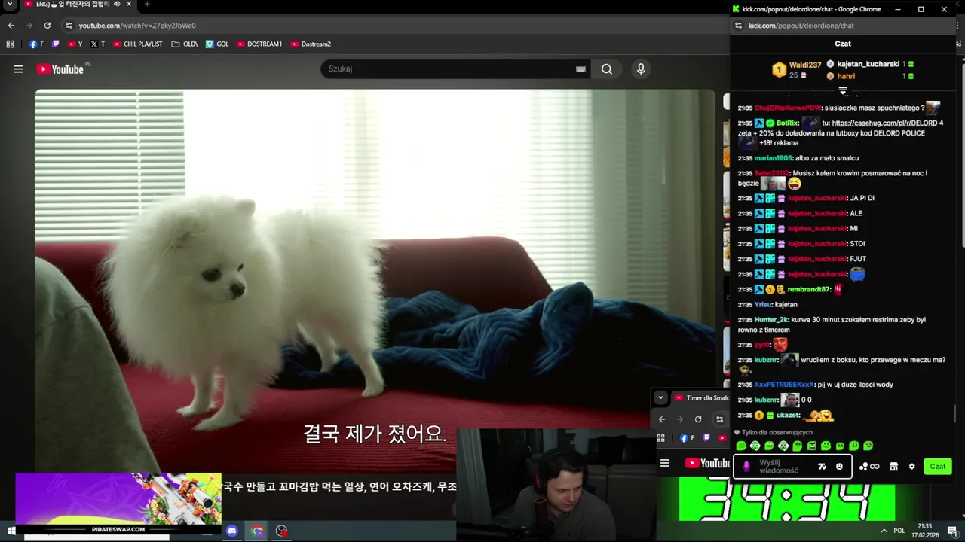Select the Timer dla Smalc tab
The image size is (965, 542).
(x=701, y=397)
